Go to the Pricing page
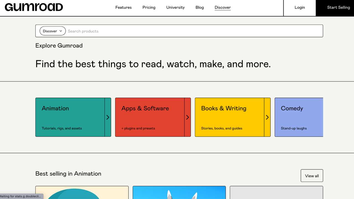Viewport: 354px width, 199px height. [x=149, y=7]
